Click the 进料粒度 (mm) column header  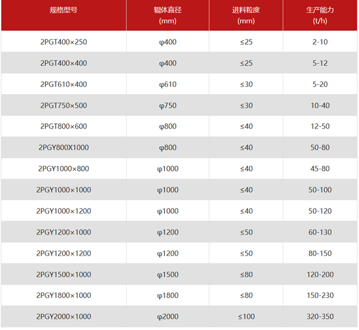pyautogui.click(x=246, y=16)
